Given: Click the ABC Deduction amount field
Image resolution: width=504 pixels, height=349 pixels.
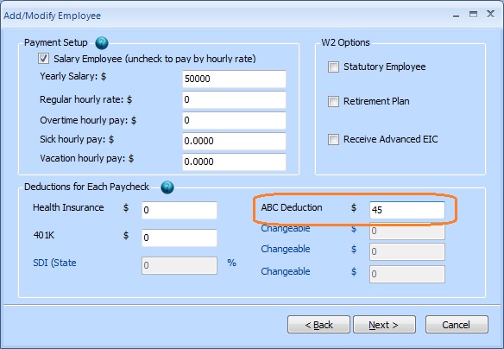Looking at the screenshot, I should point(407,210).
